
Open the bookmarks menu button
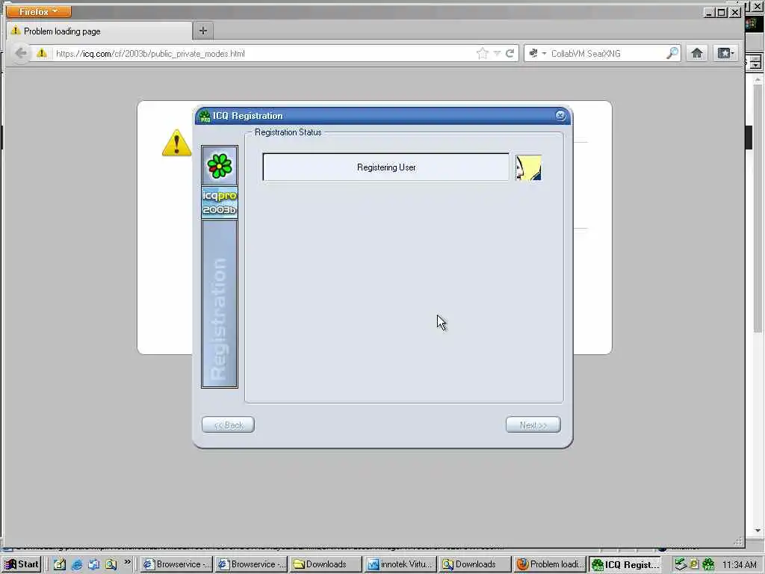(725, 53)
